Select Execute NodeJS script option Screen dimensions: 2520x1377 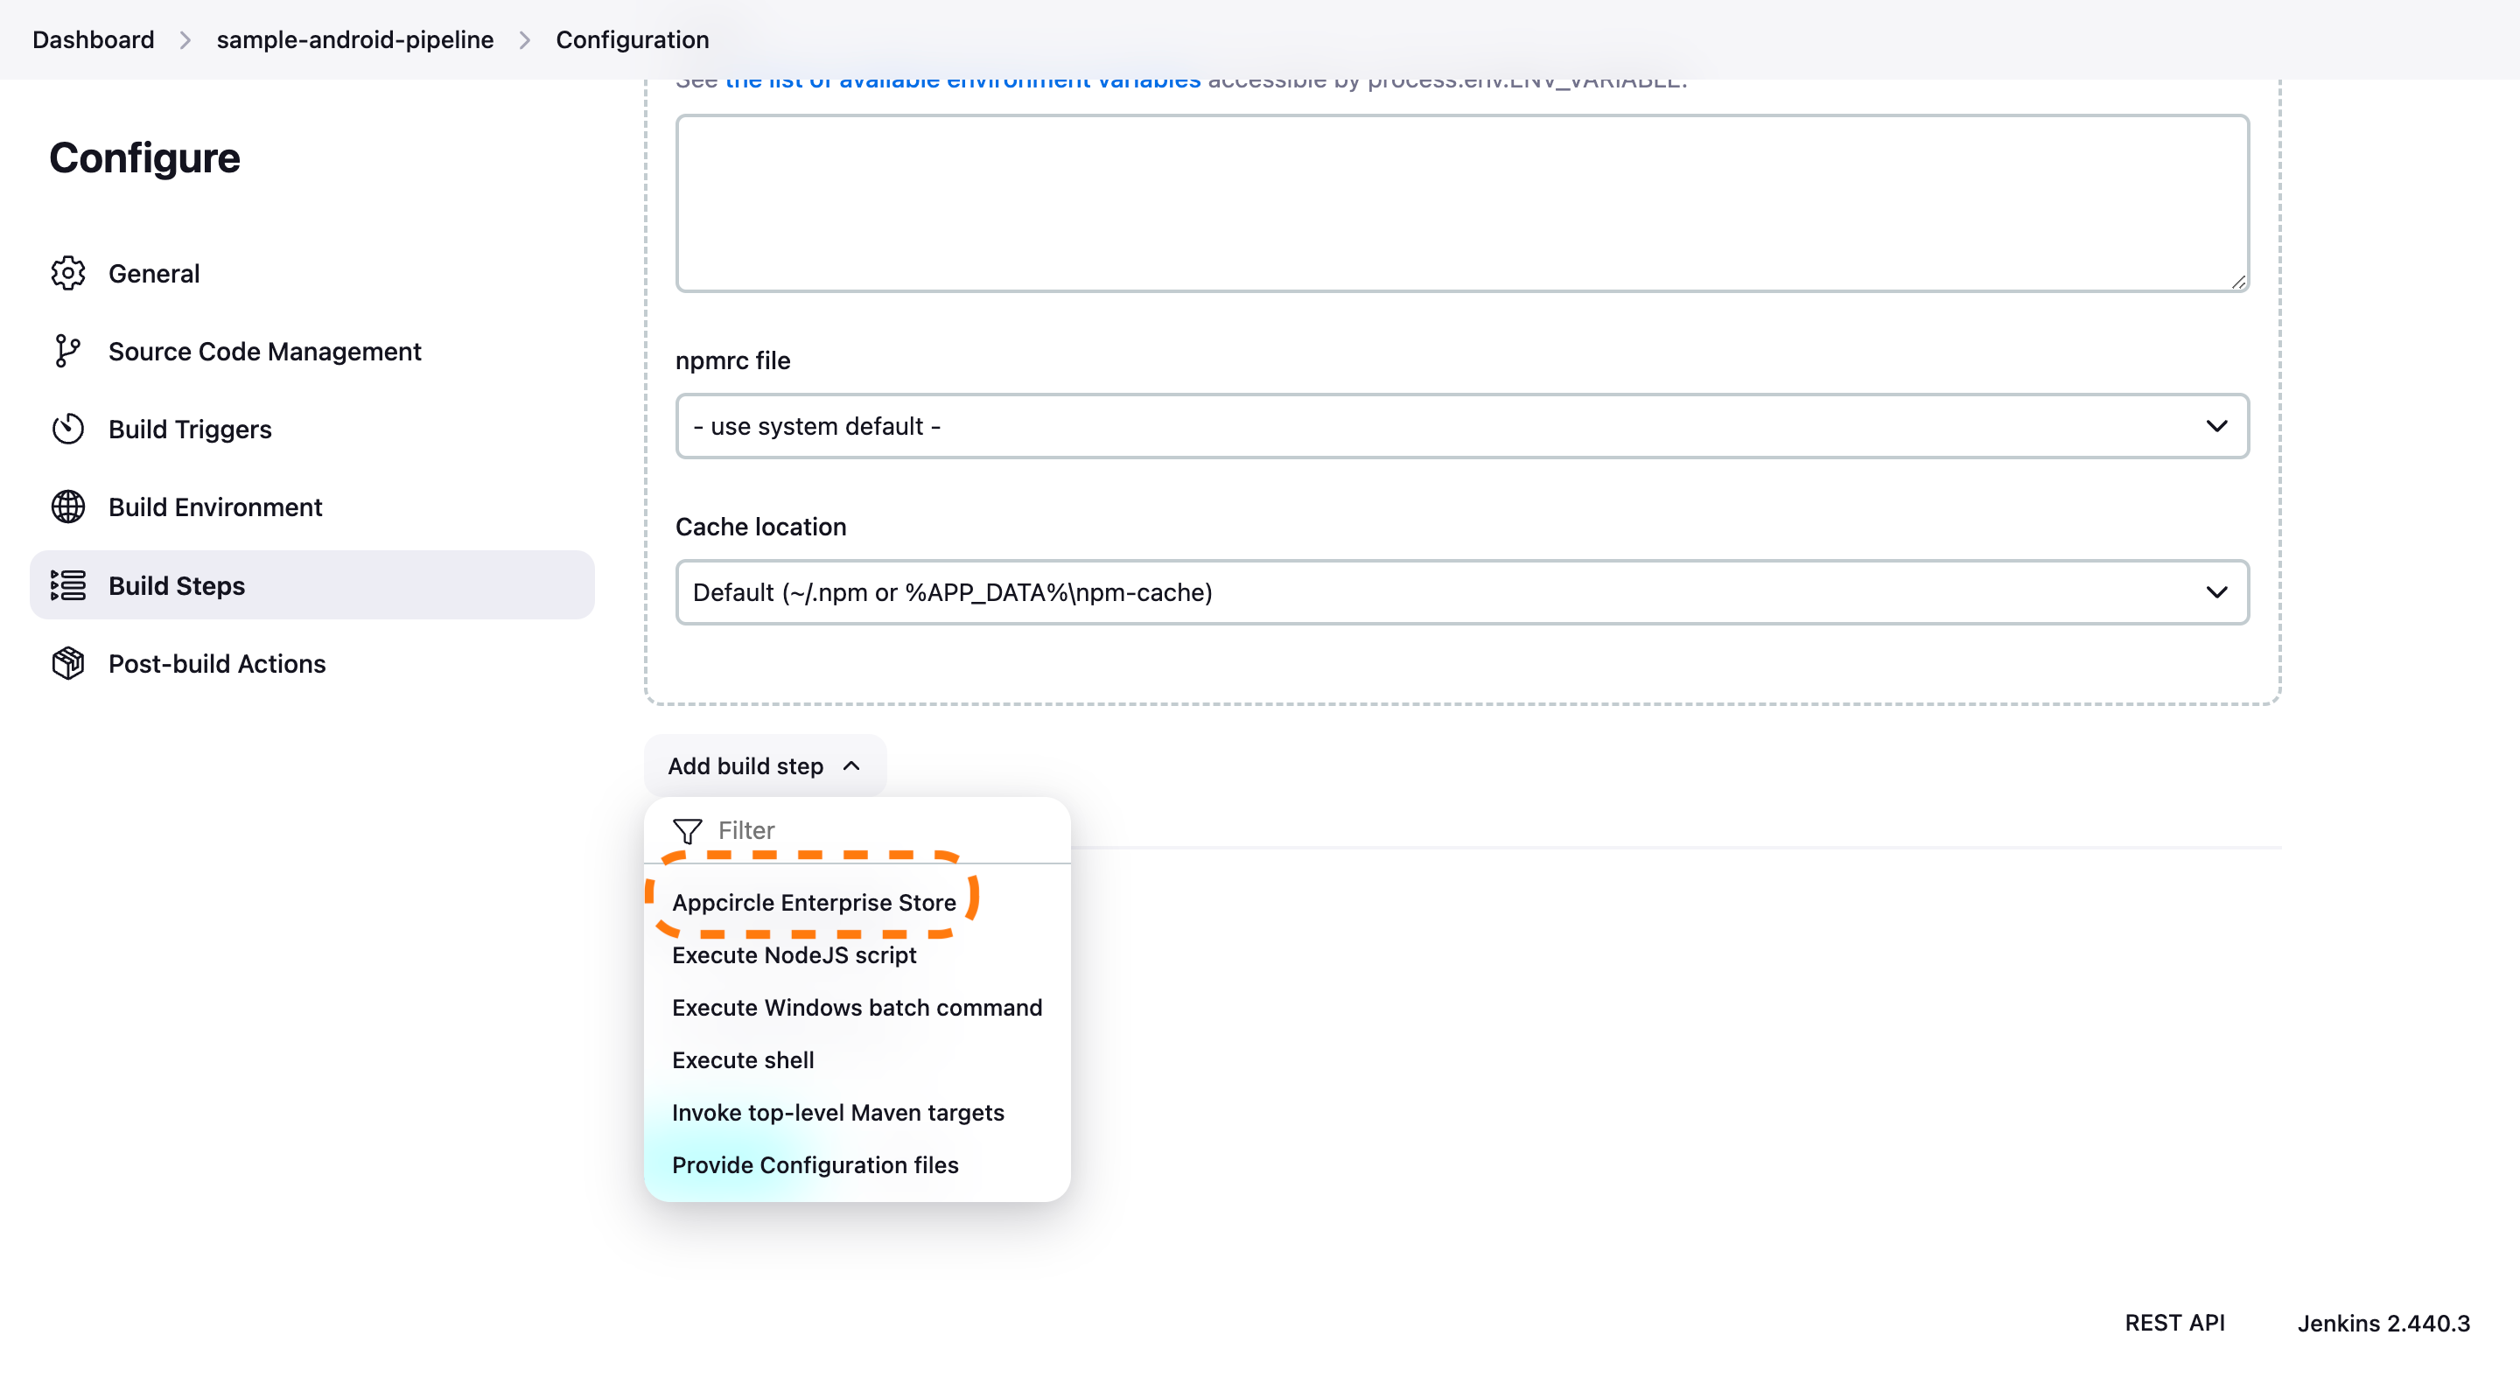click(794, 954)
